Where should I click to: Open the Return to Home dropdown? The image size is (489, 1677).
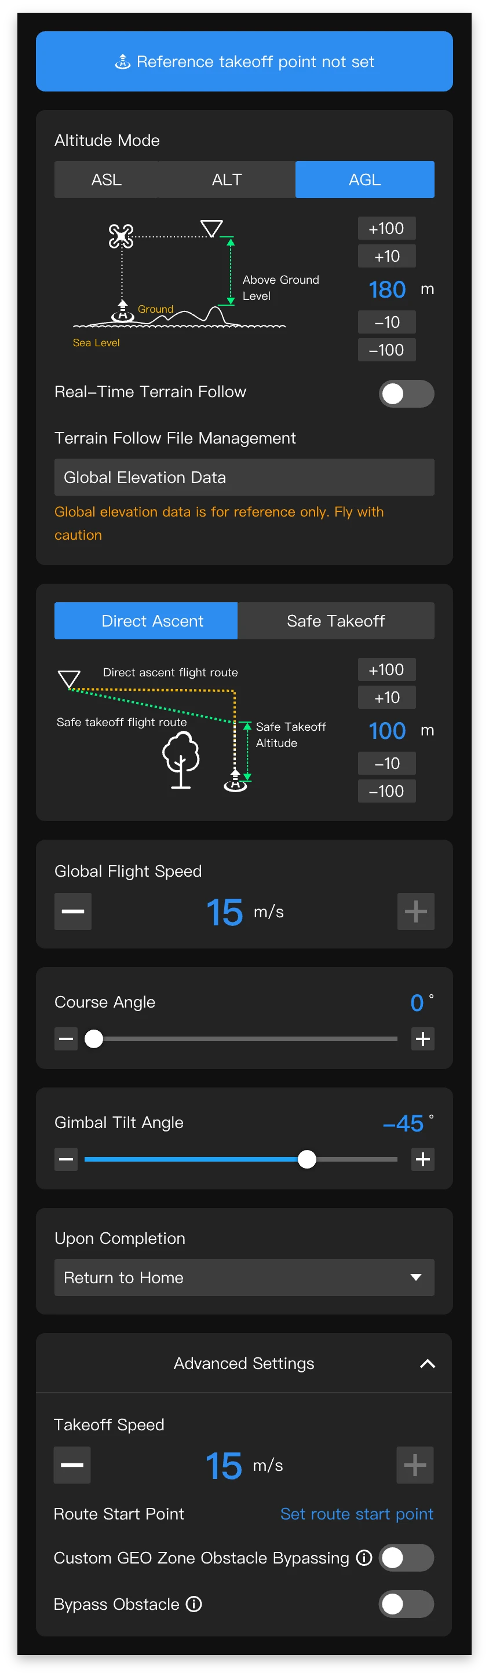(x=244, y=1277)
